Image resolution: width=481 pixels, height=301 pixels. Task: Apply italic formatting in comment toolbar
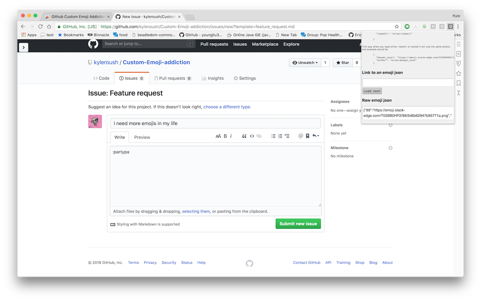pos(231,136)
